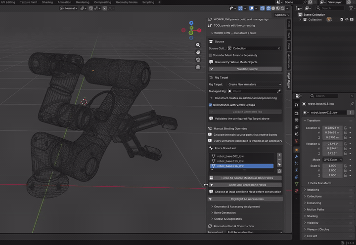The height and width of the screenshot is (245, 356).
Task: Enable Consider Mesh Islands Separately checkbox
Action: coord(210,55)
